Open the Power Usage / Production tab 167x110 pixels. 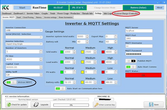(68, 14)
